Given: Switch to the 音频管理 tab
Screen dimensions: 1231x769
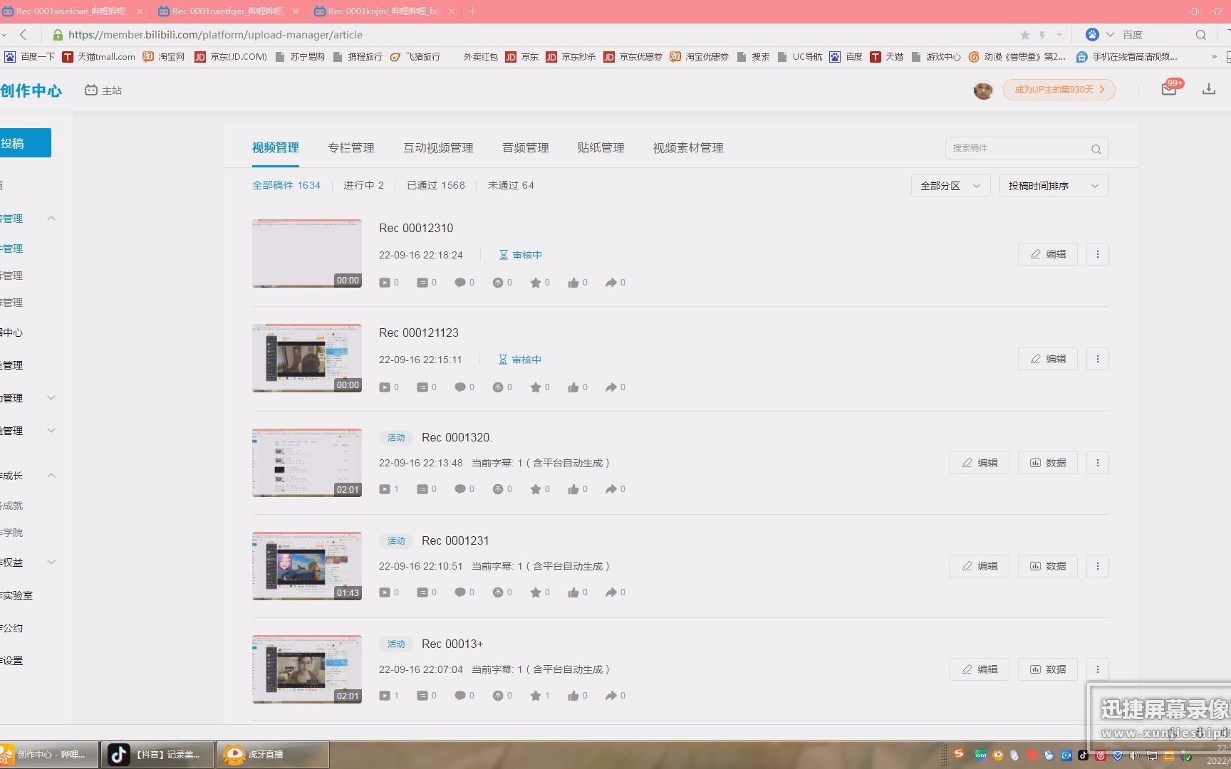Looking at the screenshot, I should [x=524, y=147].
